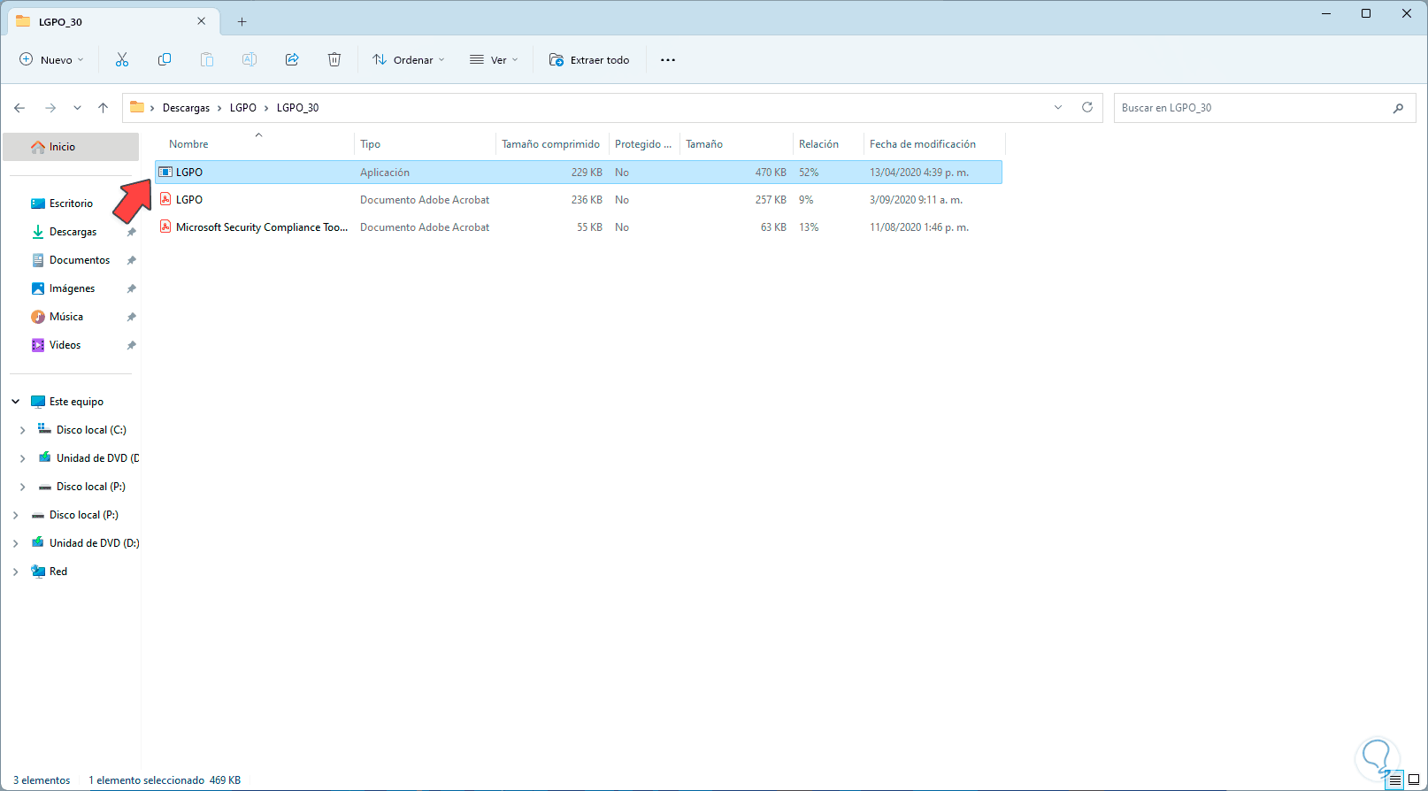
Task: Unpin Documentos from quick access
Action: (x=131, y=260)
